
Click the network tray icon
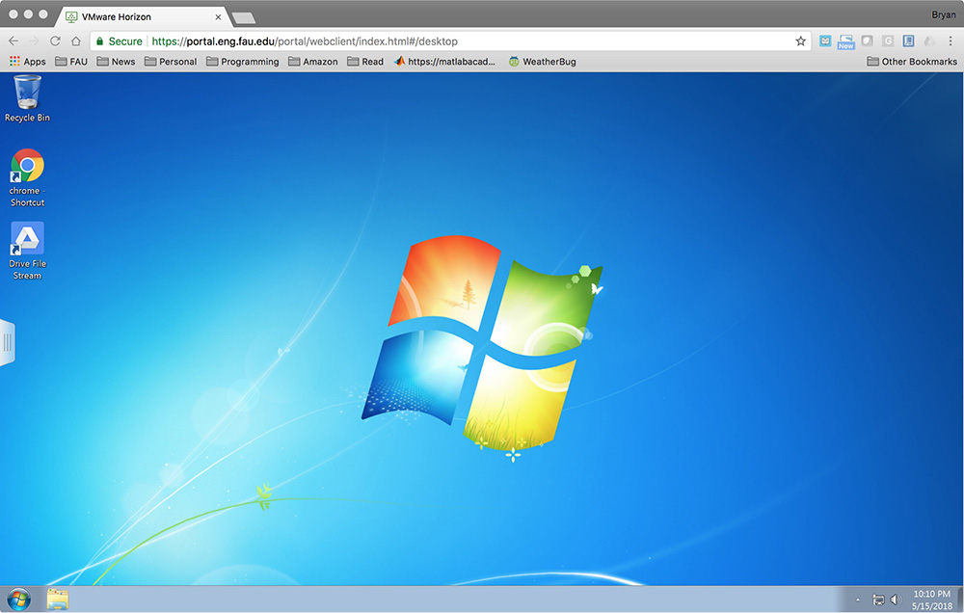click(878, 600)
